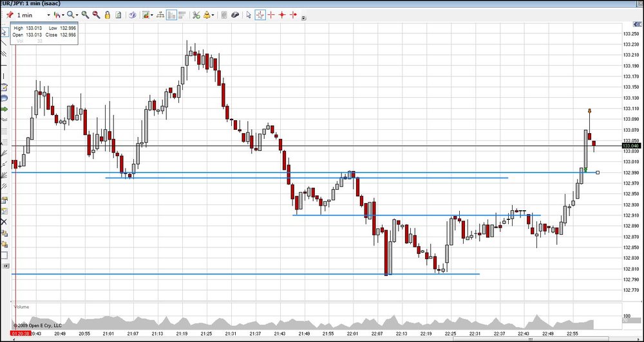Toggle the highlighted volume bars button
Image resolution: width=644 pixels, height=342 pixels.
coord(172,15)
